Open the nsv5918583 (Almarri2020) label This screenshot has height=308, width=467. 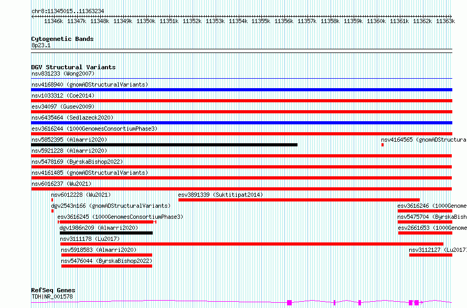pyautogui.click(x=99, y=250)
